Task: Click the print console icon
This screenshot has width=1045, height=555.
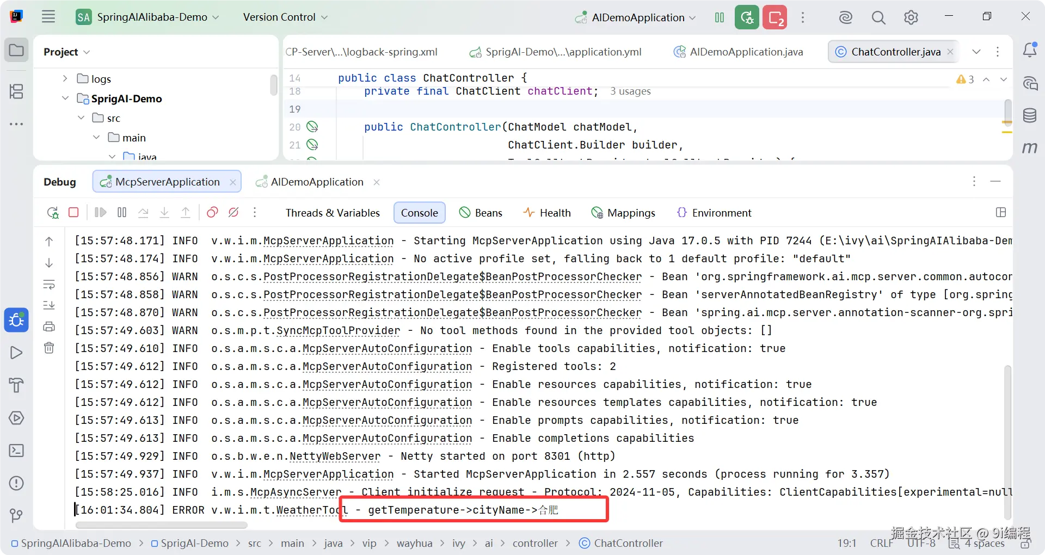Action: click(x=49, y=326)
